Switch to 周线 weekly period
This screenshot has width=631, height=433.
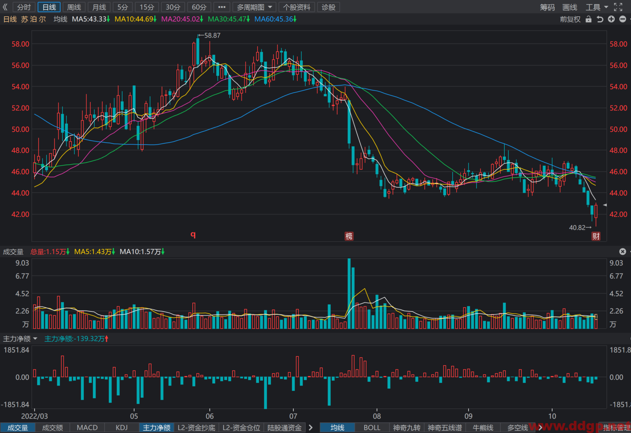tap(74, 7)
